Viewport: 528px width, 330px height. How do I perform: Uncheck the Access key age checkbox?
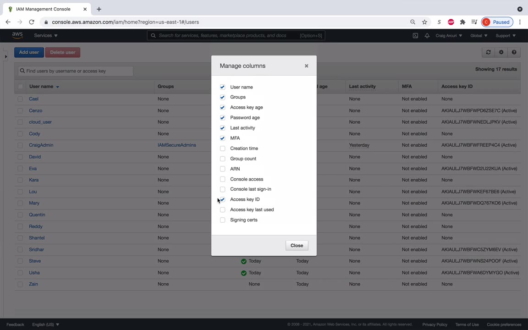tap(223, 107)
